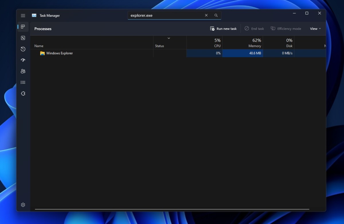
Task: Sort processes by the Name column
Action: (x=39, y=46)
